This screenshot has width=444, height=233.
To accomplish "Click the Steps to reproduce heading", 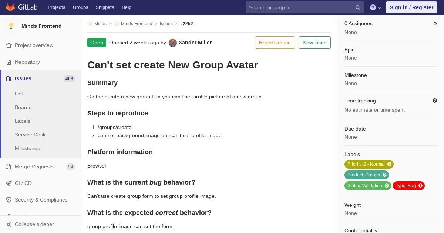I will point(118,113).
